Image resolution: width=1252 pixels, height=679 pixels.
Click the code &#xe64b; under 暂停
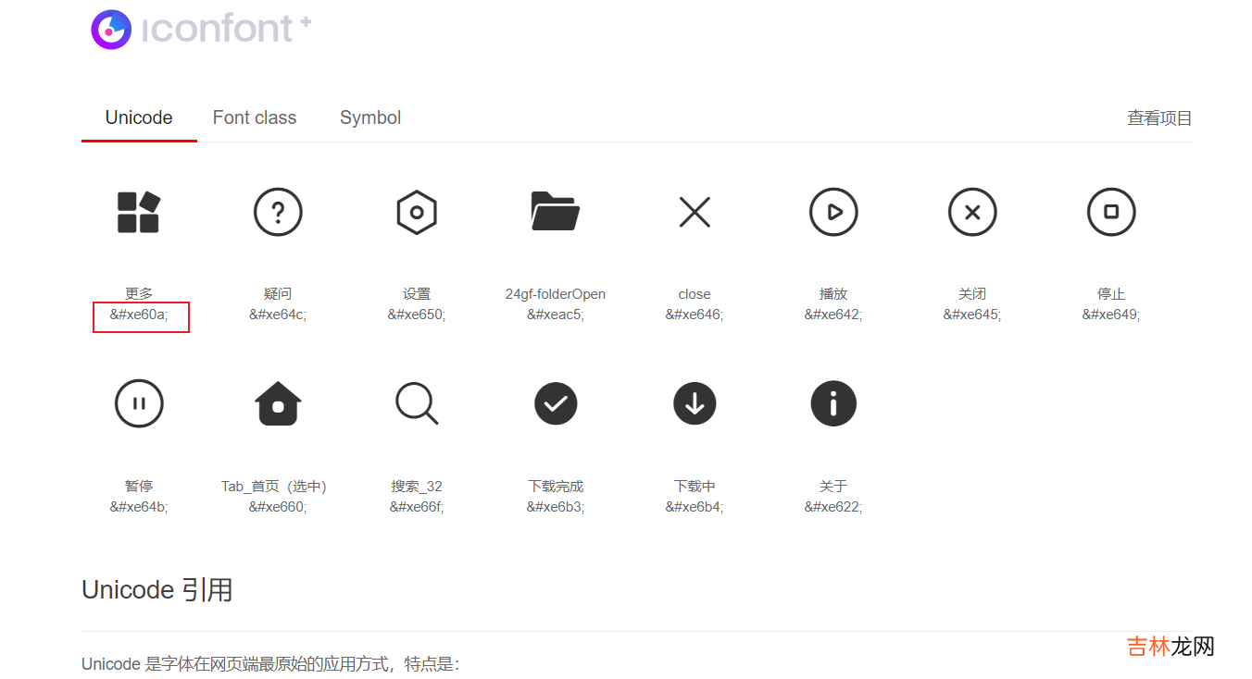pos(139,507)
